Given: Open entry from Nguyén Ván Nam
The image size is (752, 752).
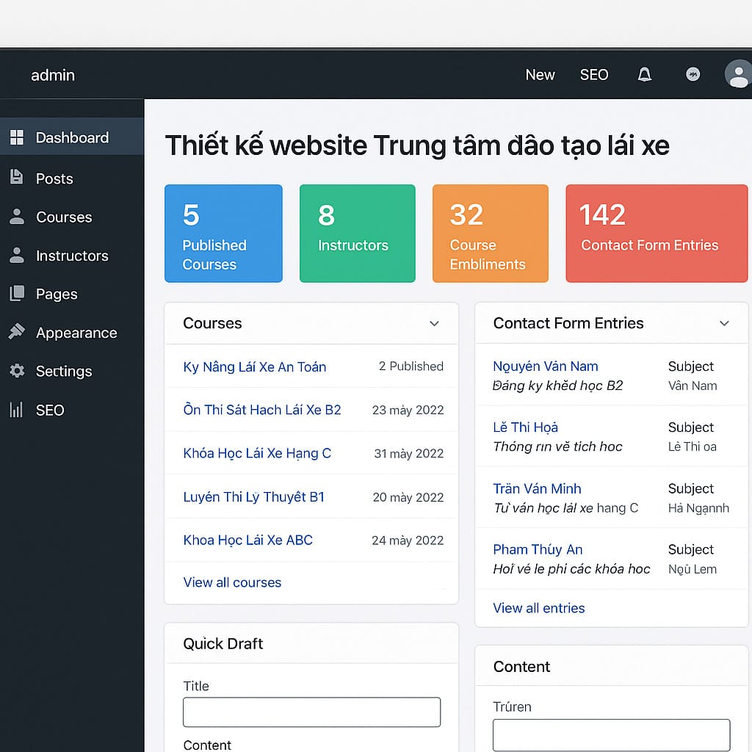Looking at the screenshot, I should coord(546,366).
